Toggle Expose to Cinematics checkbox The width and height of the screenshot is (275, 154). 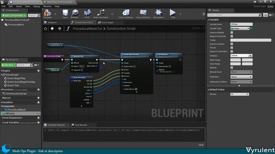pos(232,51)
